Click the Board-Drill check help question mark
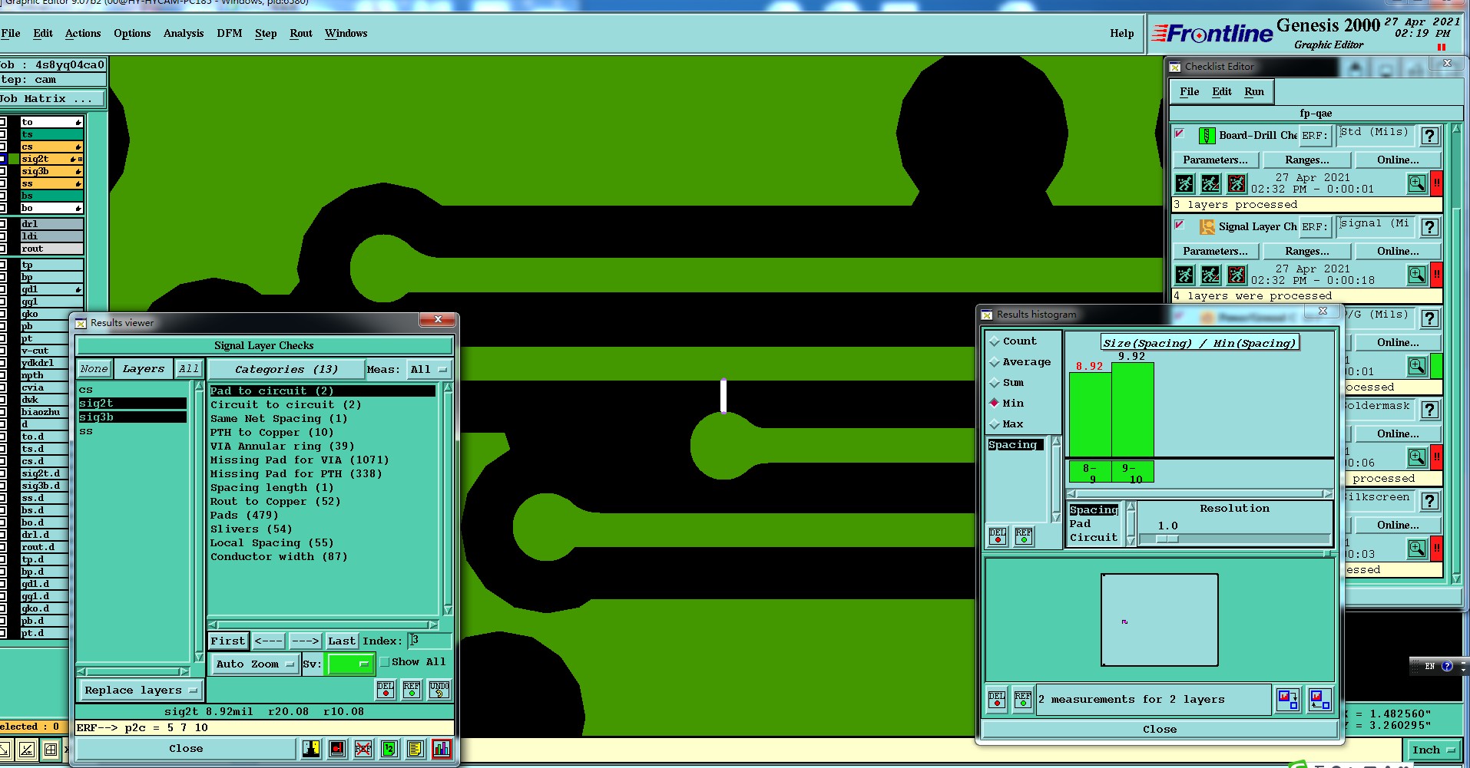1470x768 pixels. click(1429, 136)
